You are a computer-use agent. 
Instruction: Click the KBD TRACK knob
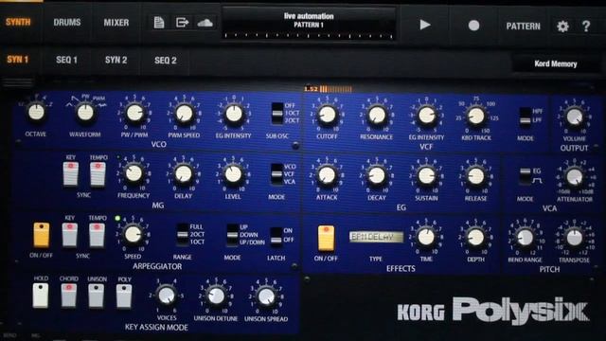[x=476, y=116]
